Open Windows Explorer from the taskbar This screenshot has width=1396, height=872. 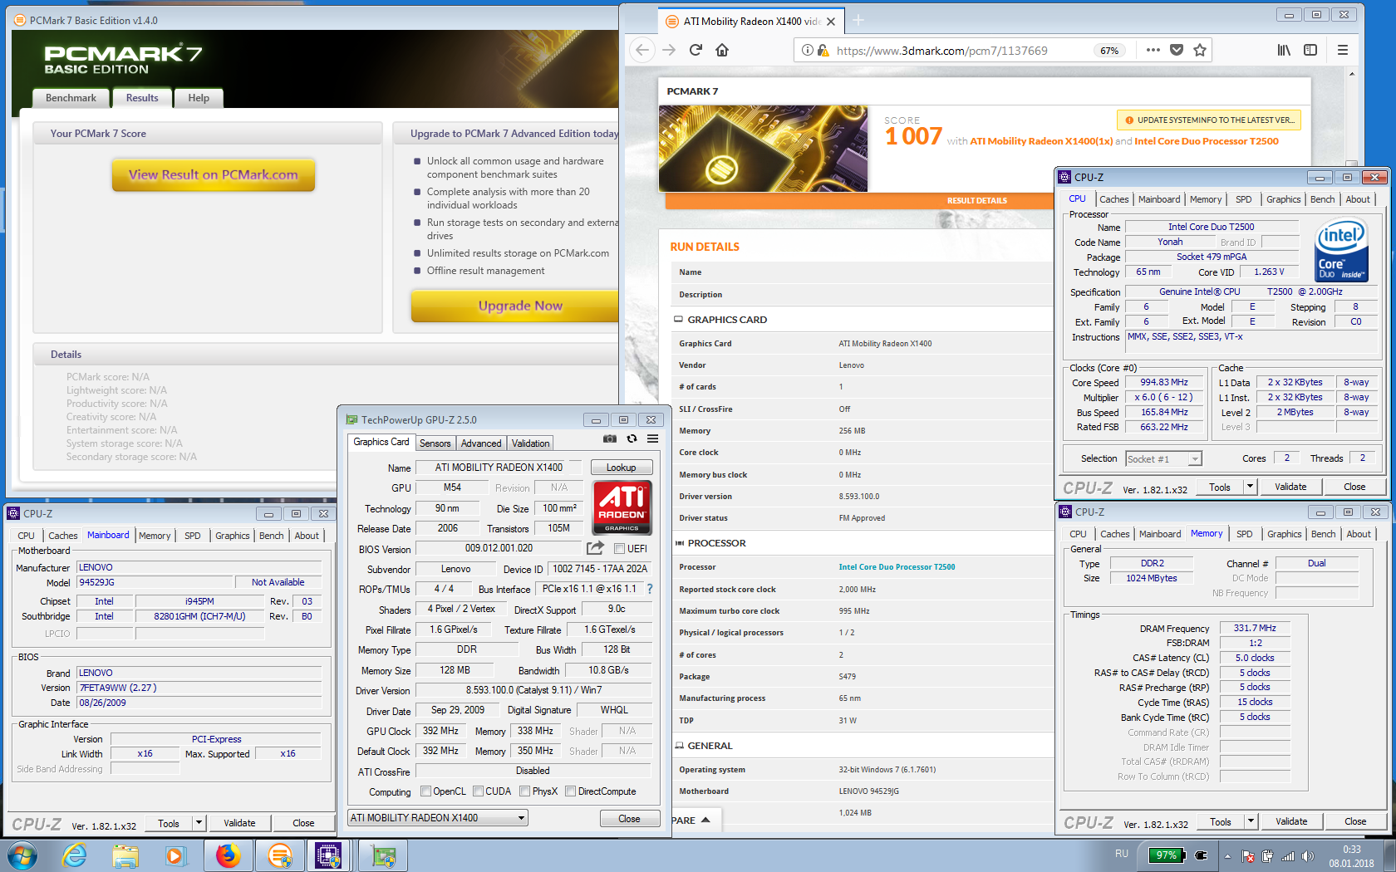coord(125,855)
